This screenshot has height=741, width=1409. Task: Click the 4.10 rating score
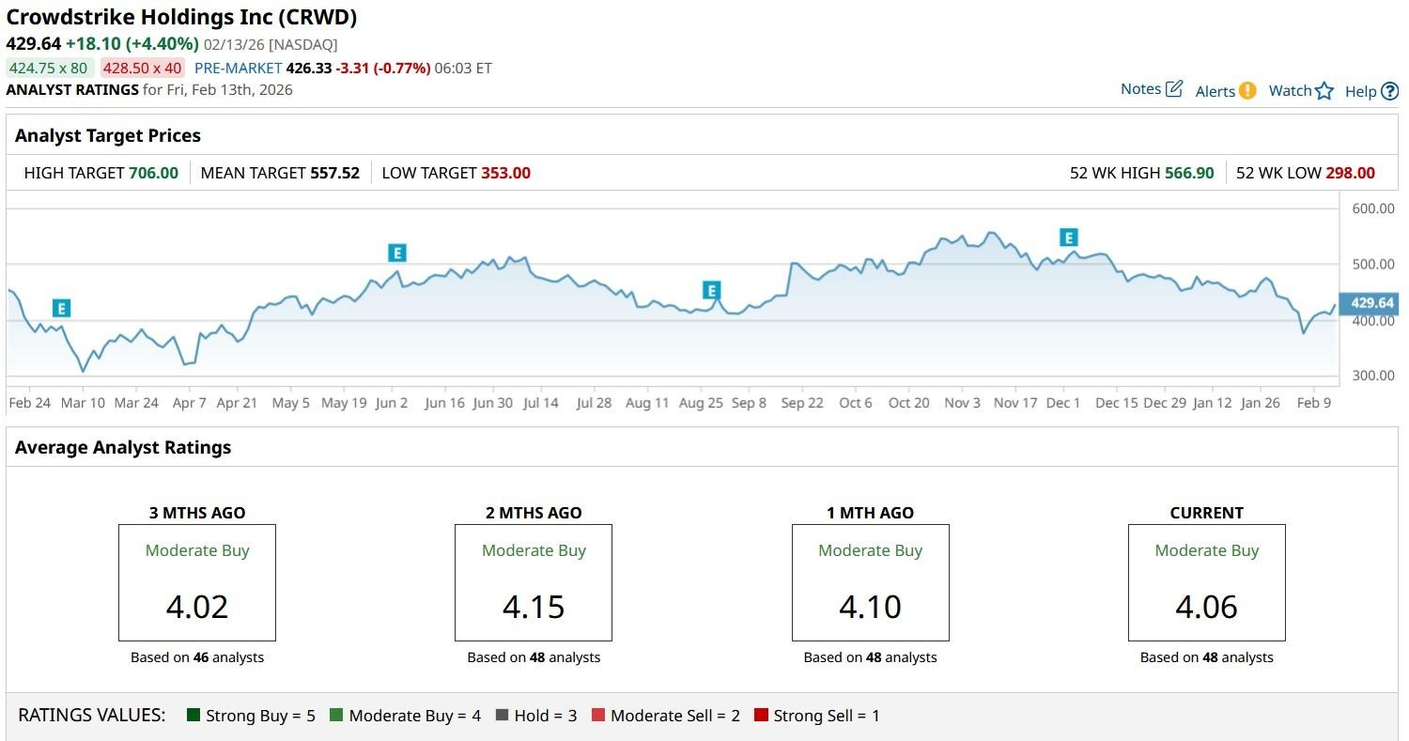[871, 607]
